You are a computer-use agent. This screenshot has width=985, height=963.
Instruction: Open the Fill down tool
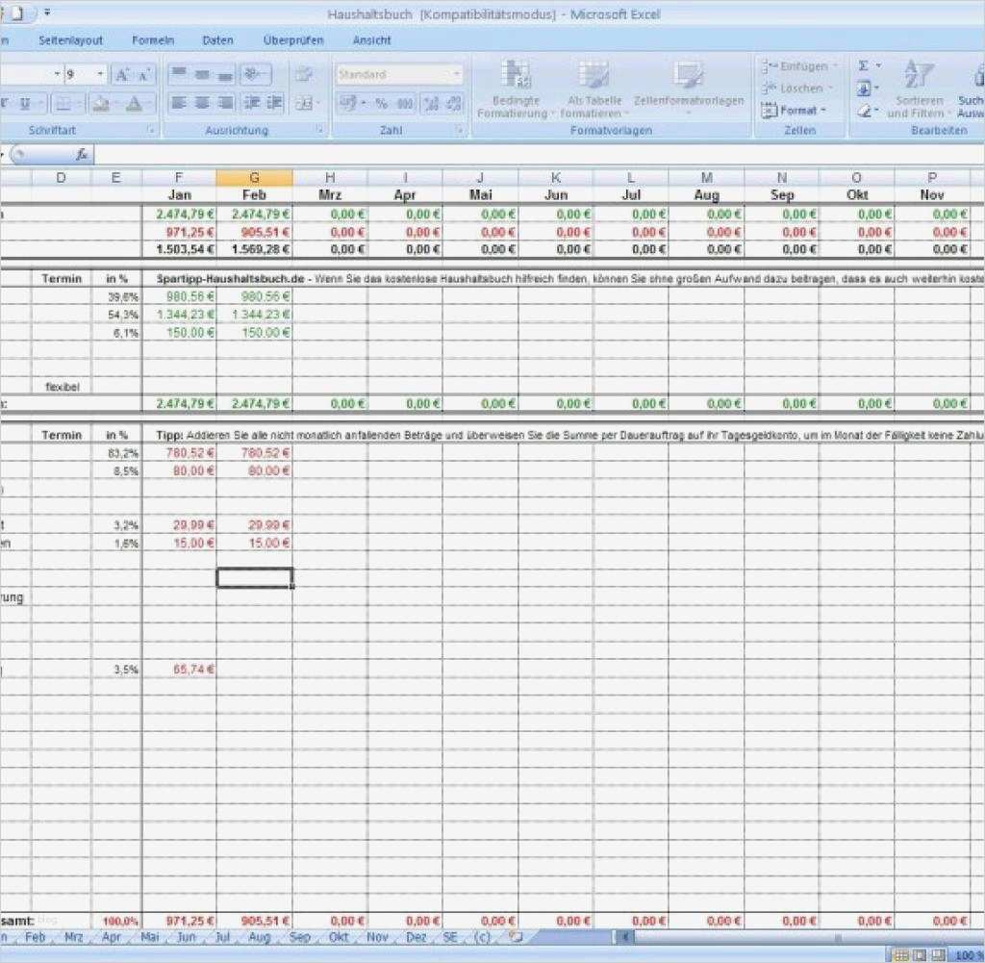(864, 88)
